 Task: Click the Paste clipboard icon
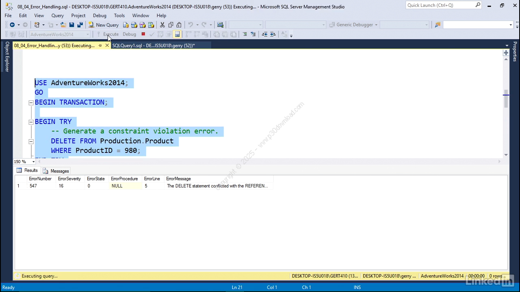point(179,25)
